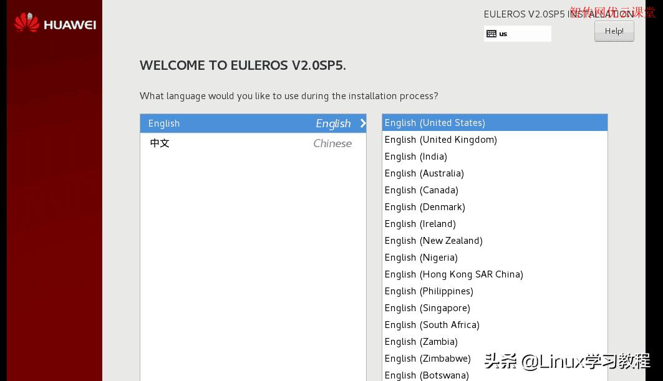Choose English (Hong Kong SAR China) locale
This screenshot has width=663, height=381.
tap(495, 274)
